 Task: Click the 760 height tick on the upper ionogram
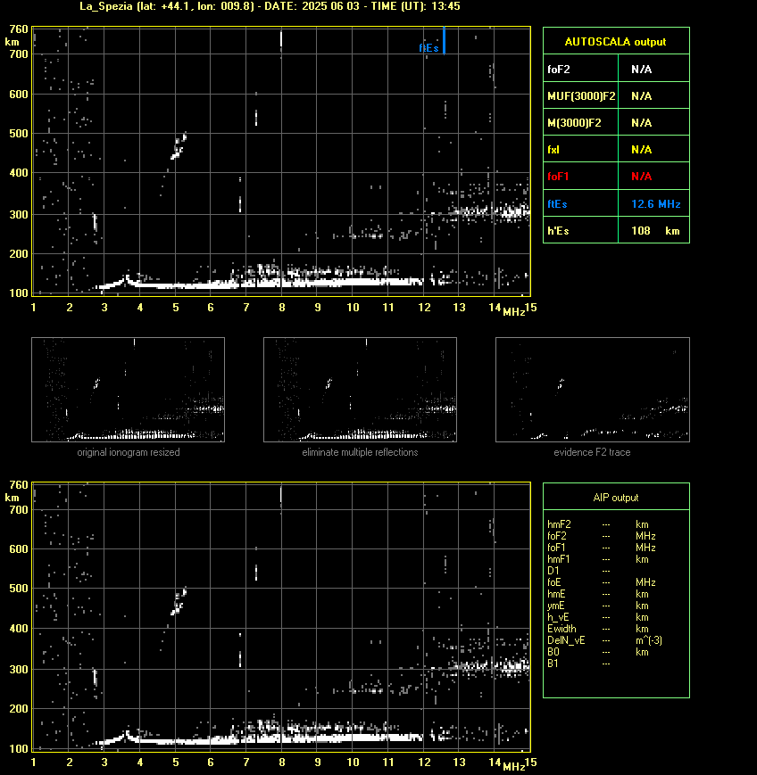19,29
